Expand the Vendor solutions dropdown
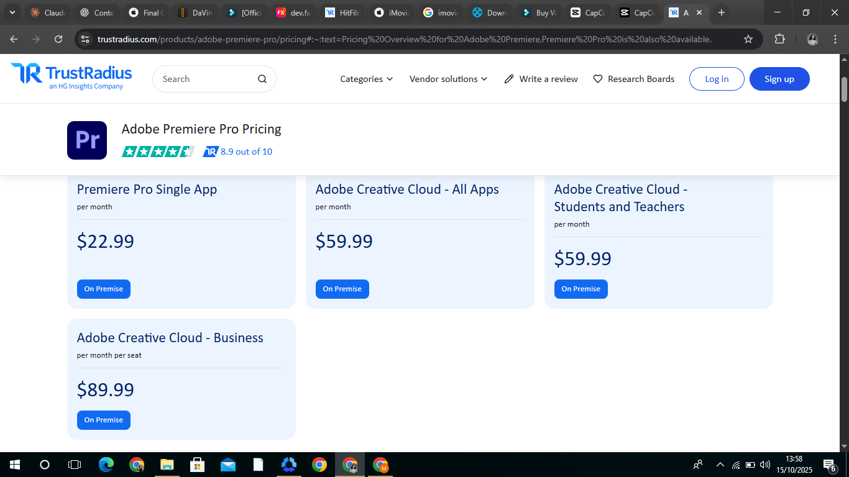The width and height of the screenshot is (849, 477). pyautogui.click(x=448, y=79)
